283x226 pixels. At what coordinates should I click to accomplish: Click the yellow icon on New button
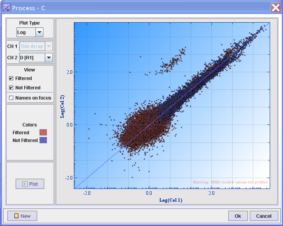[16, 216]
